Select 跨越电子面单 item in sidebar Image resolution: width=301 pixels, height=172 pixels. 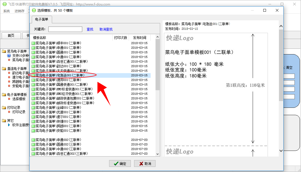point(21,82)
